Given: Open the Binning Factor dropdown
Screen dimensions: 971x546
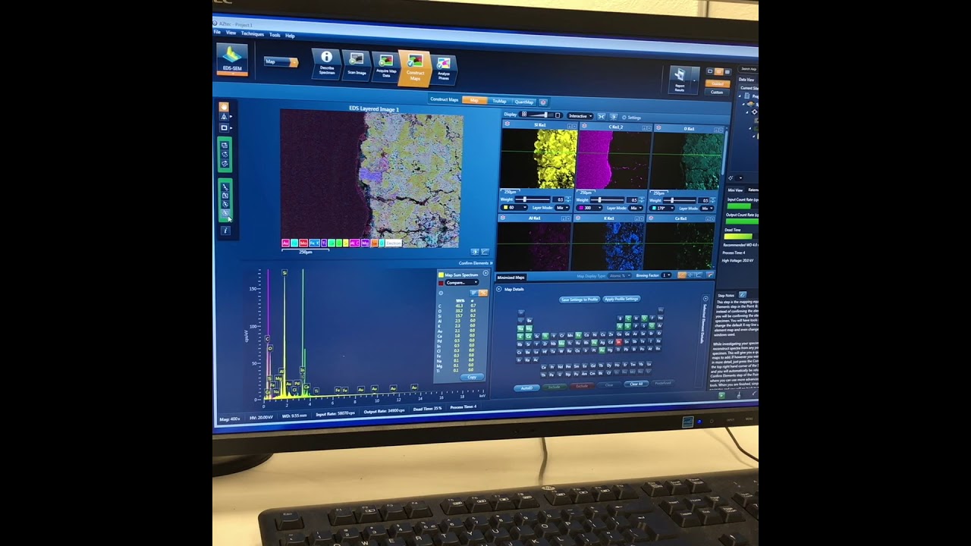Looking at the screenshot, I should click(x=666, y=275).
